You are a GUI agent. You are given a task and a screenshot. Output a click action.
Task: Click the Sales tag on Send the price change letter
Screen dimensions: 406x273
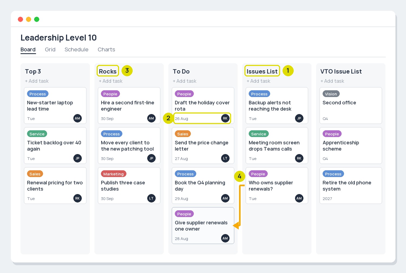coord(183,134)
